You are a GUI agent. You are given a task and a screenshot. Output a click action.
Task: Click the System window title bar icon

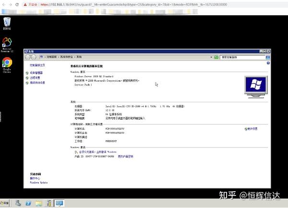coord(26,51)
